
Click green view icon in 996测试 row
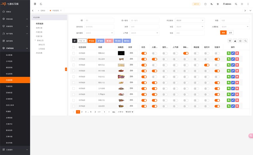point(229,53)
